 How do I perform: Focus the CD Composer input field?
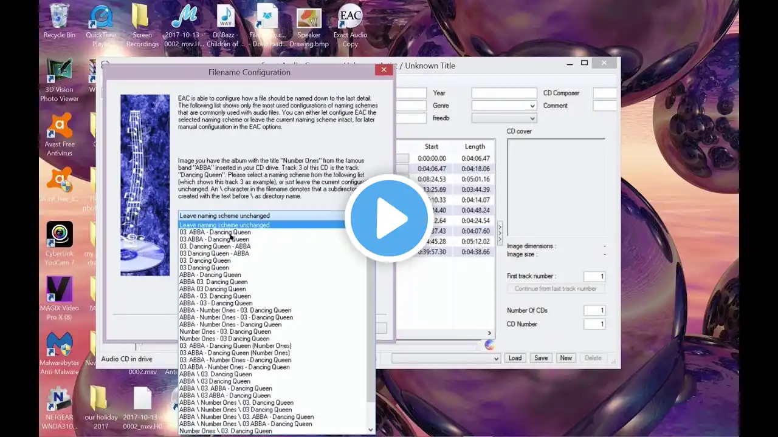point(605,93)
